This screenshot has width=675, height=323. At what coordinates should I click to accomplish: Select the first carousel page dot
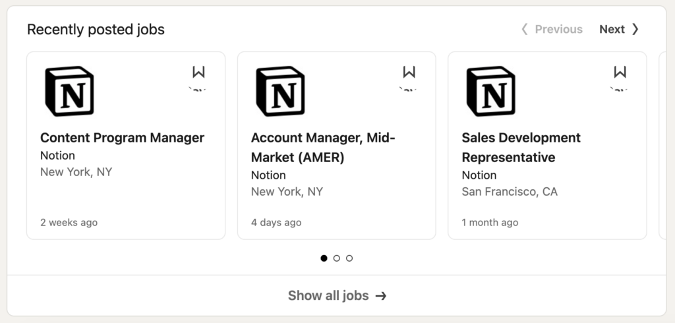tap(324, 258)
